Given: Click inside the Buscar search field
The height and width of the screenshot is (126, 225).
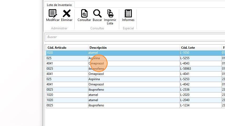Looking at the screenshot, I should [131, 37].
